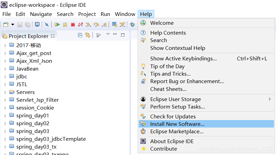Choose Report Bug or Enhancement...
This screenshot has width=276, height=155.
pos(206,81)
